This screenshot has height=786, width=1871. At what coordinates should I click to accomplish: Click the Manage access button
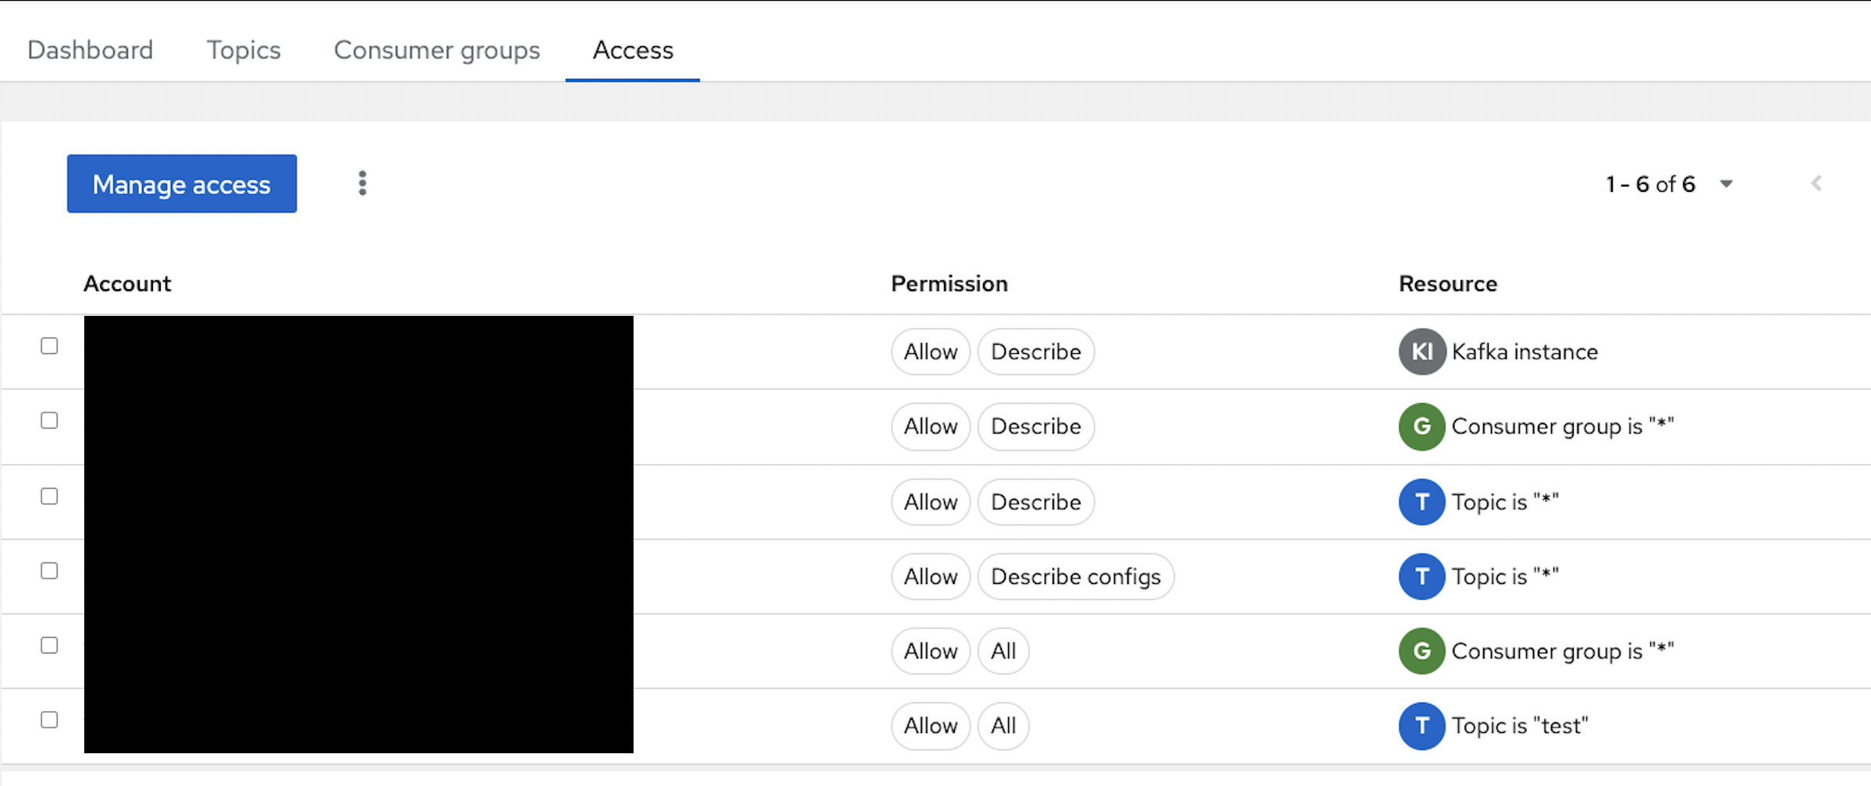[182, 184]
